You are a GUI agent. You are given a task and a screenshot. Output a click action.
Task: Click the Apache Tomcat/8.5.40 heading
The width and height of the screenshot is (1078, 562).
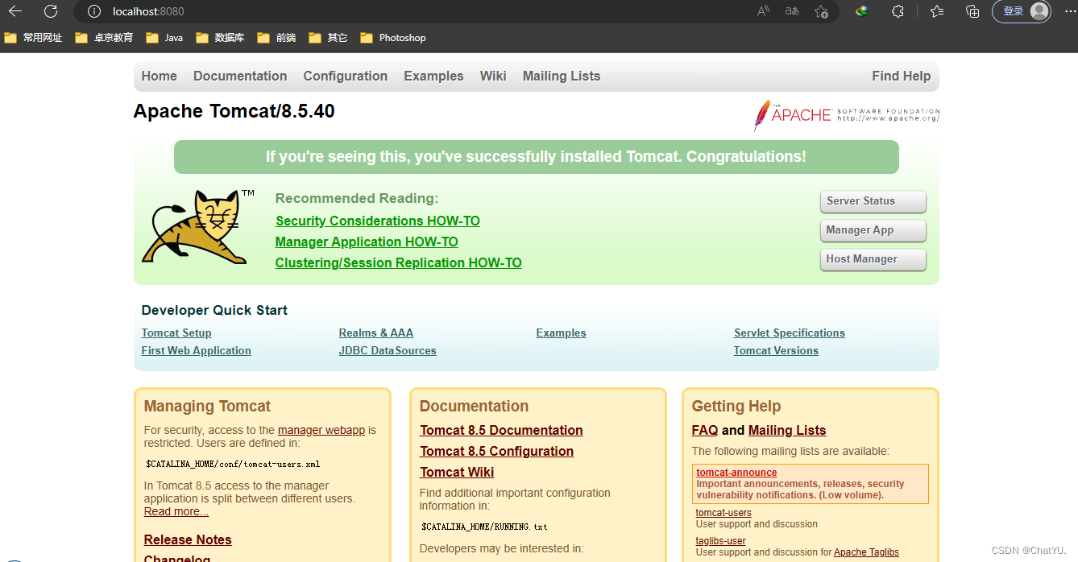[x=234, y=111]
